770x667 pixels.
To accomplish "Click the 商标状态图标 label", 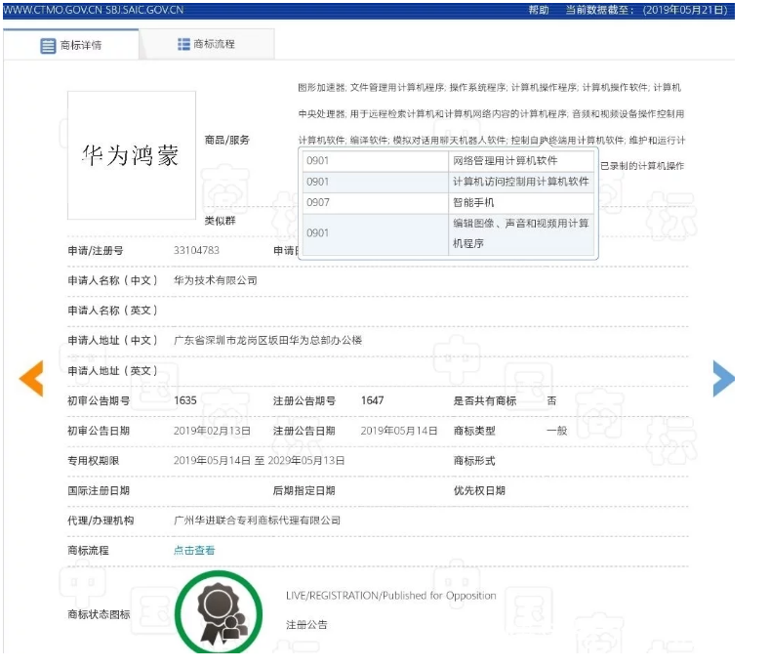I will (99, 614).
